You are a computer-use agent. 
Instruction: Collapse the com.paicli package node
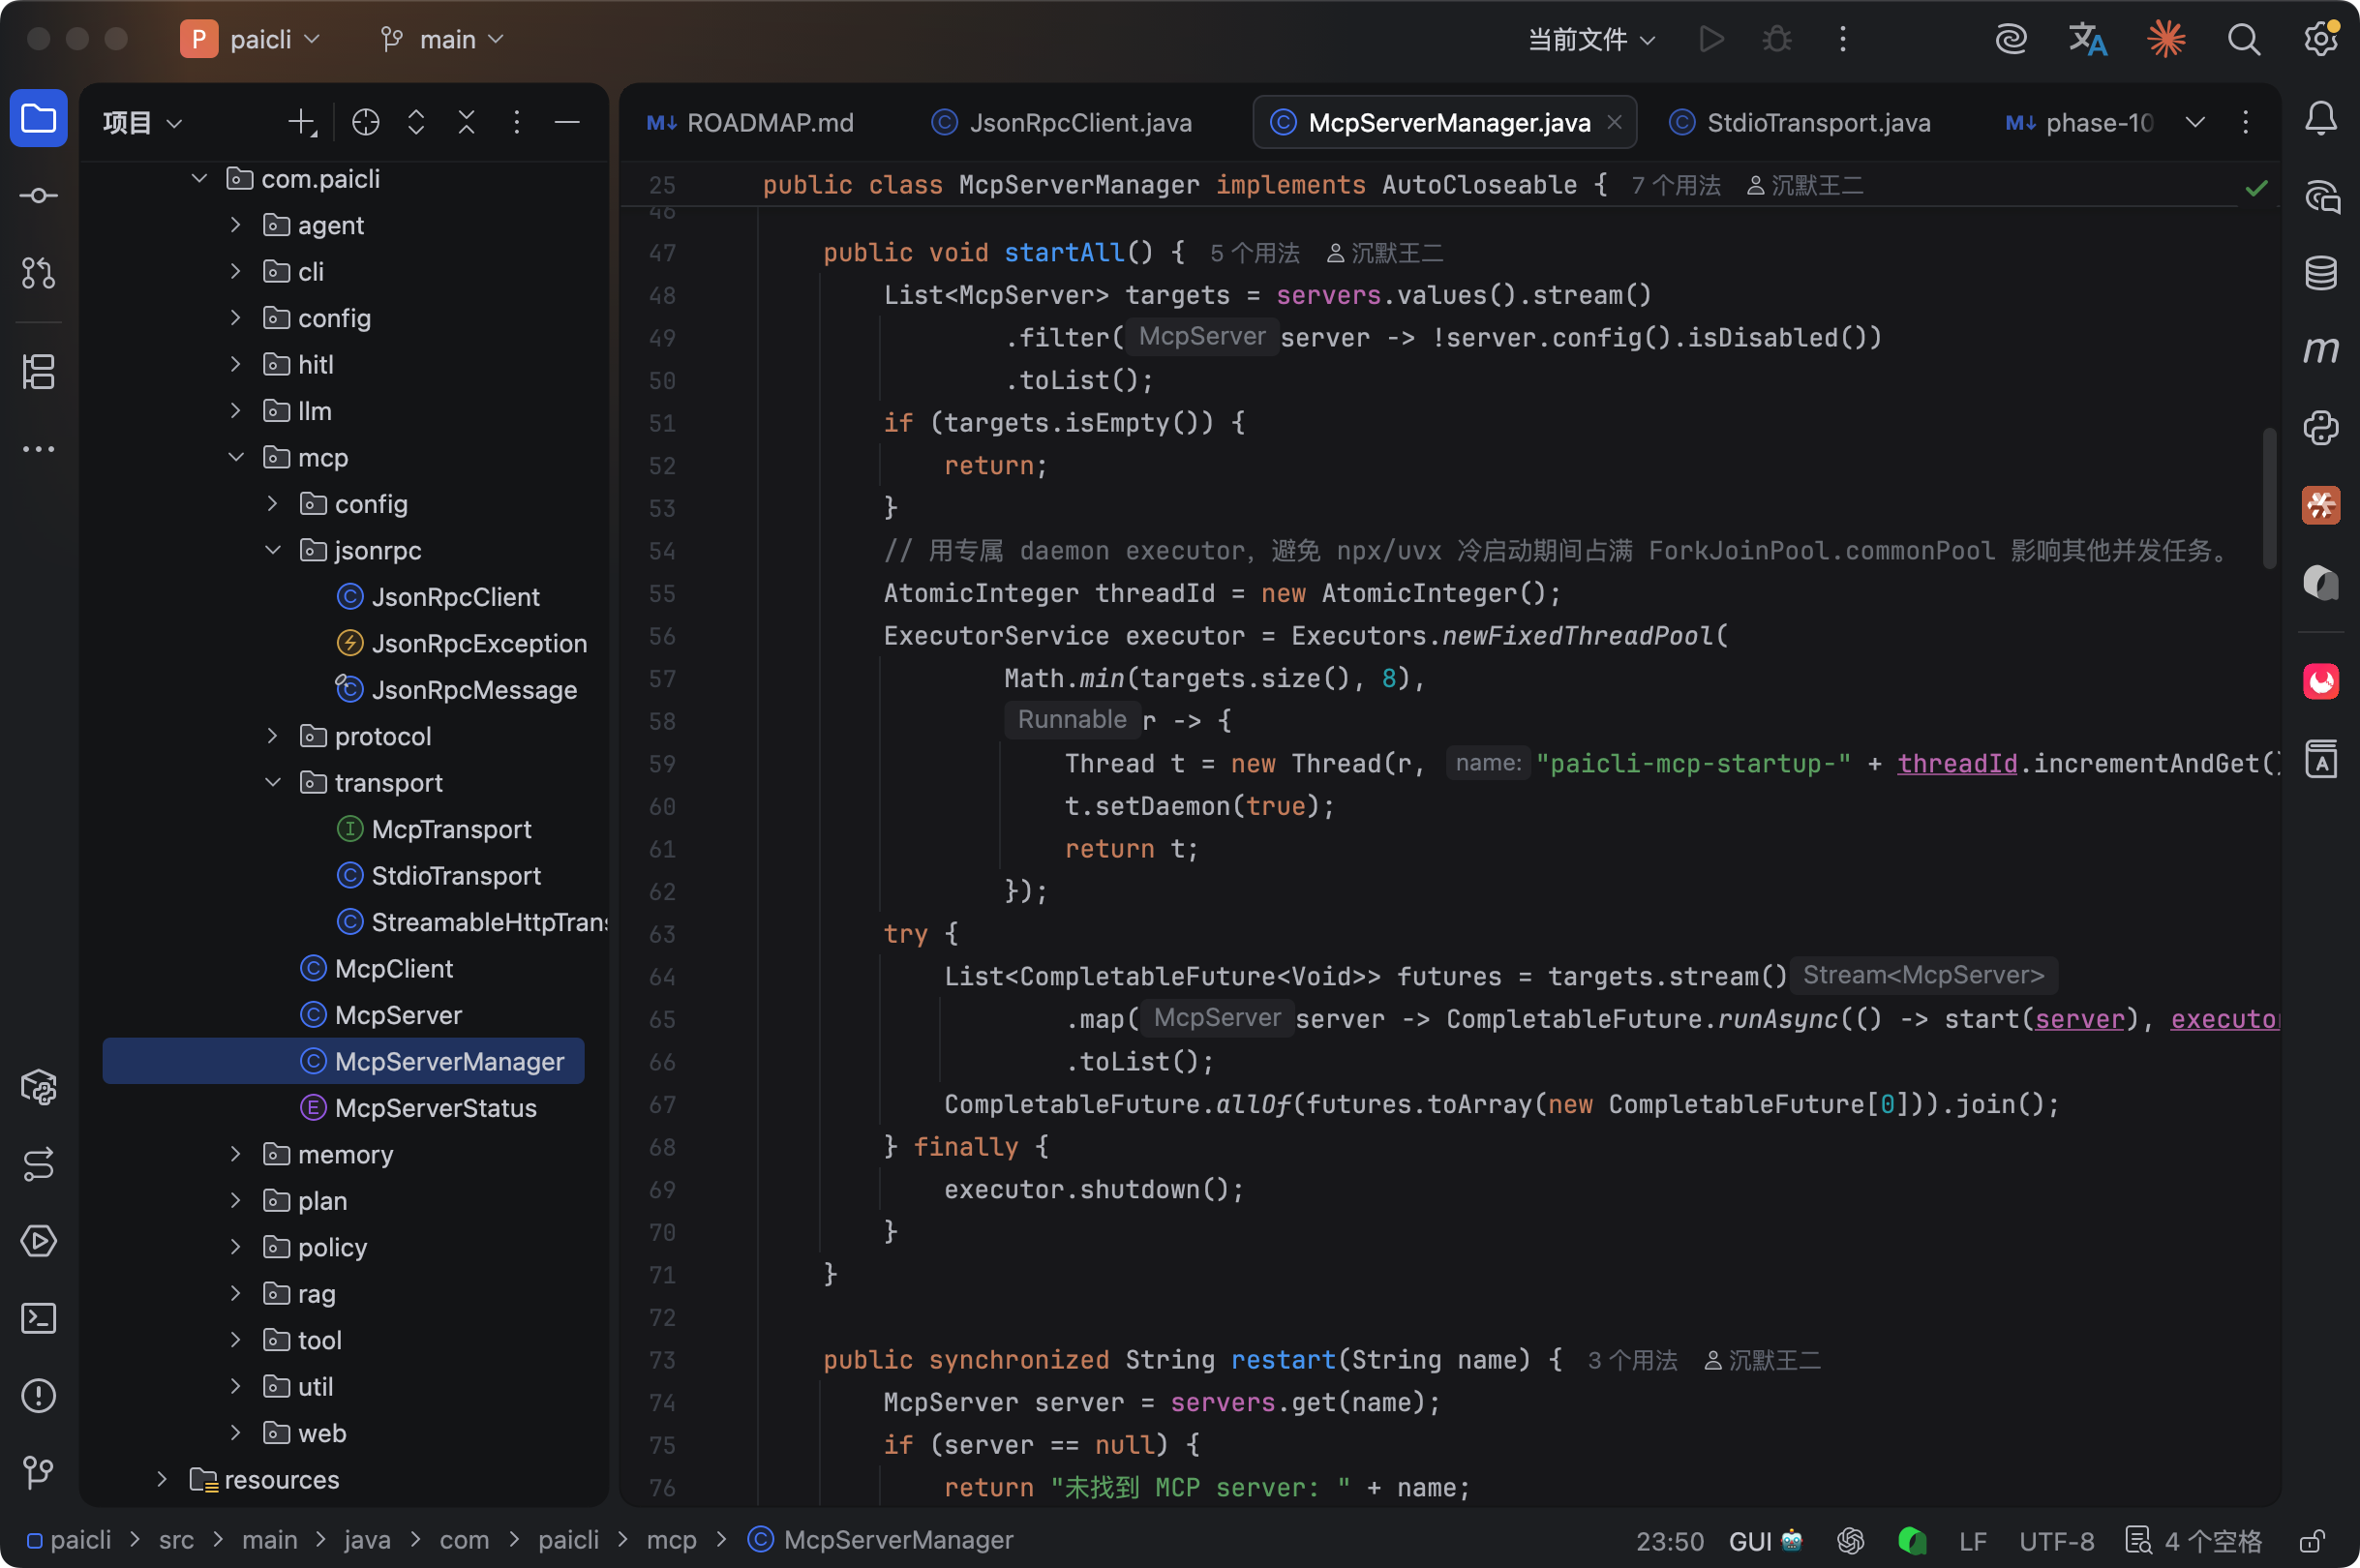[199, 178]
